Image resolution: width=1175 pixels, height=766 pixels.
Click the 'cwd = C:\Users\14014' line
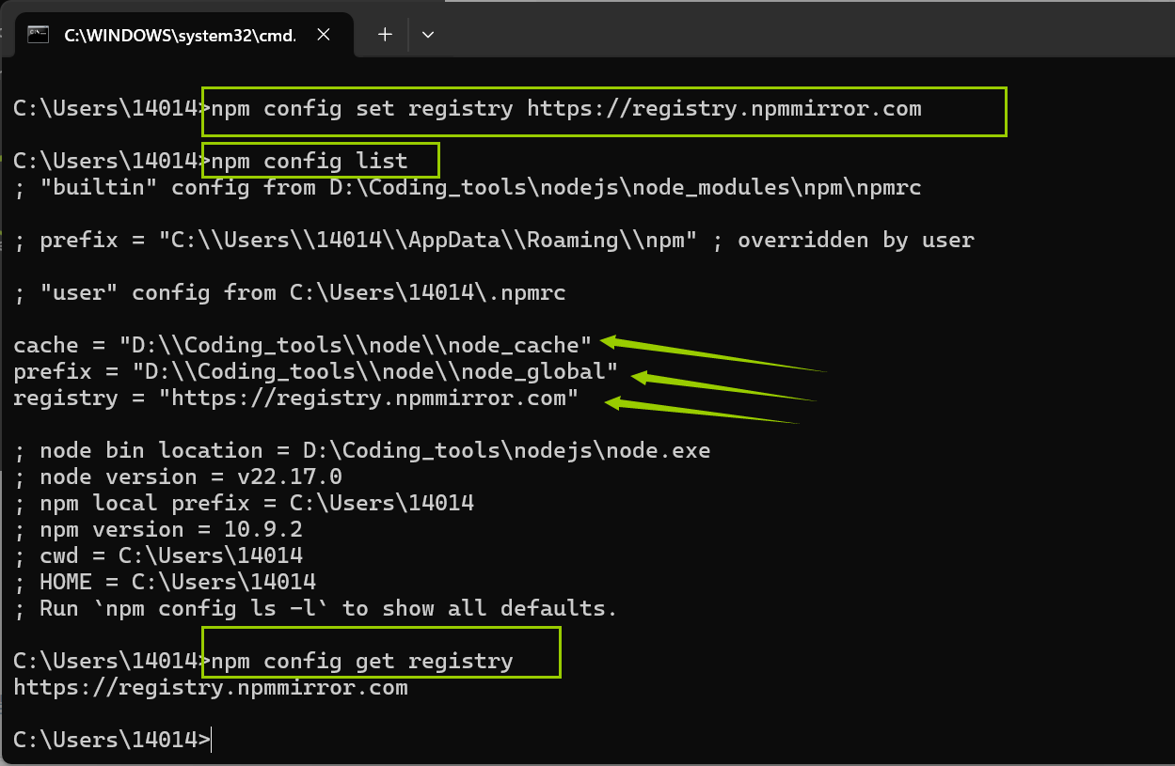tap(158, 555)
